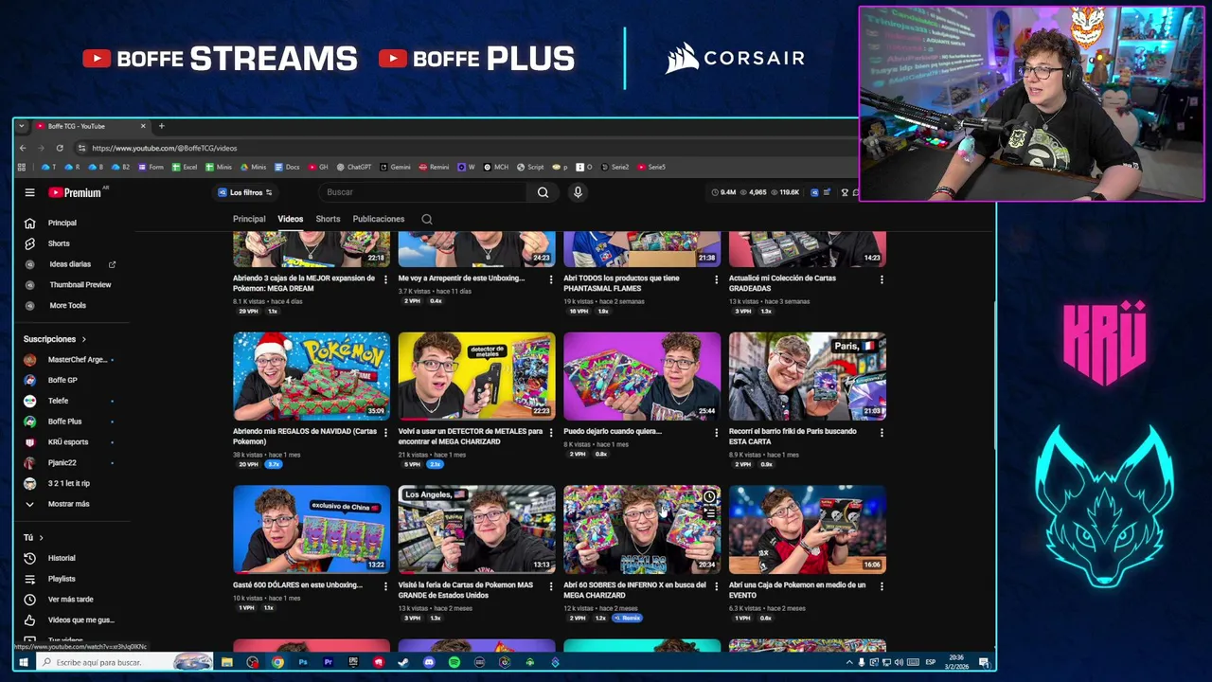Viewport: 1212px width, 682px height.
Task: Open Discord from the Windows taskbar
Action: [429, 662]
